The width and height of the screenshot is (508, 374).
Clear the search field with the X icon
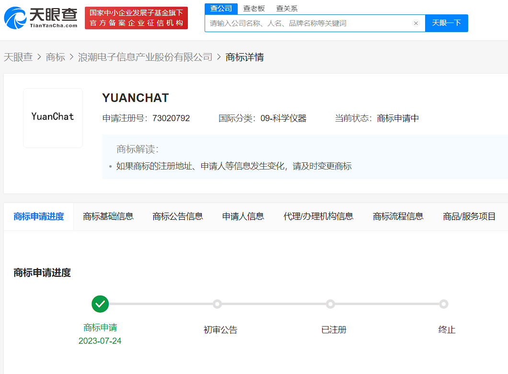click(416, 23)
